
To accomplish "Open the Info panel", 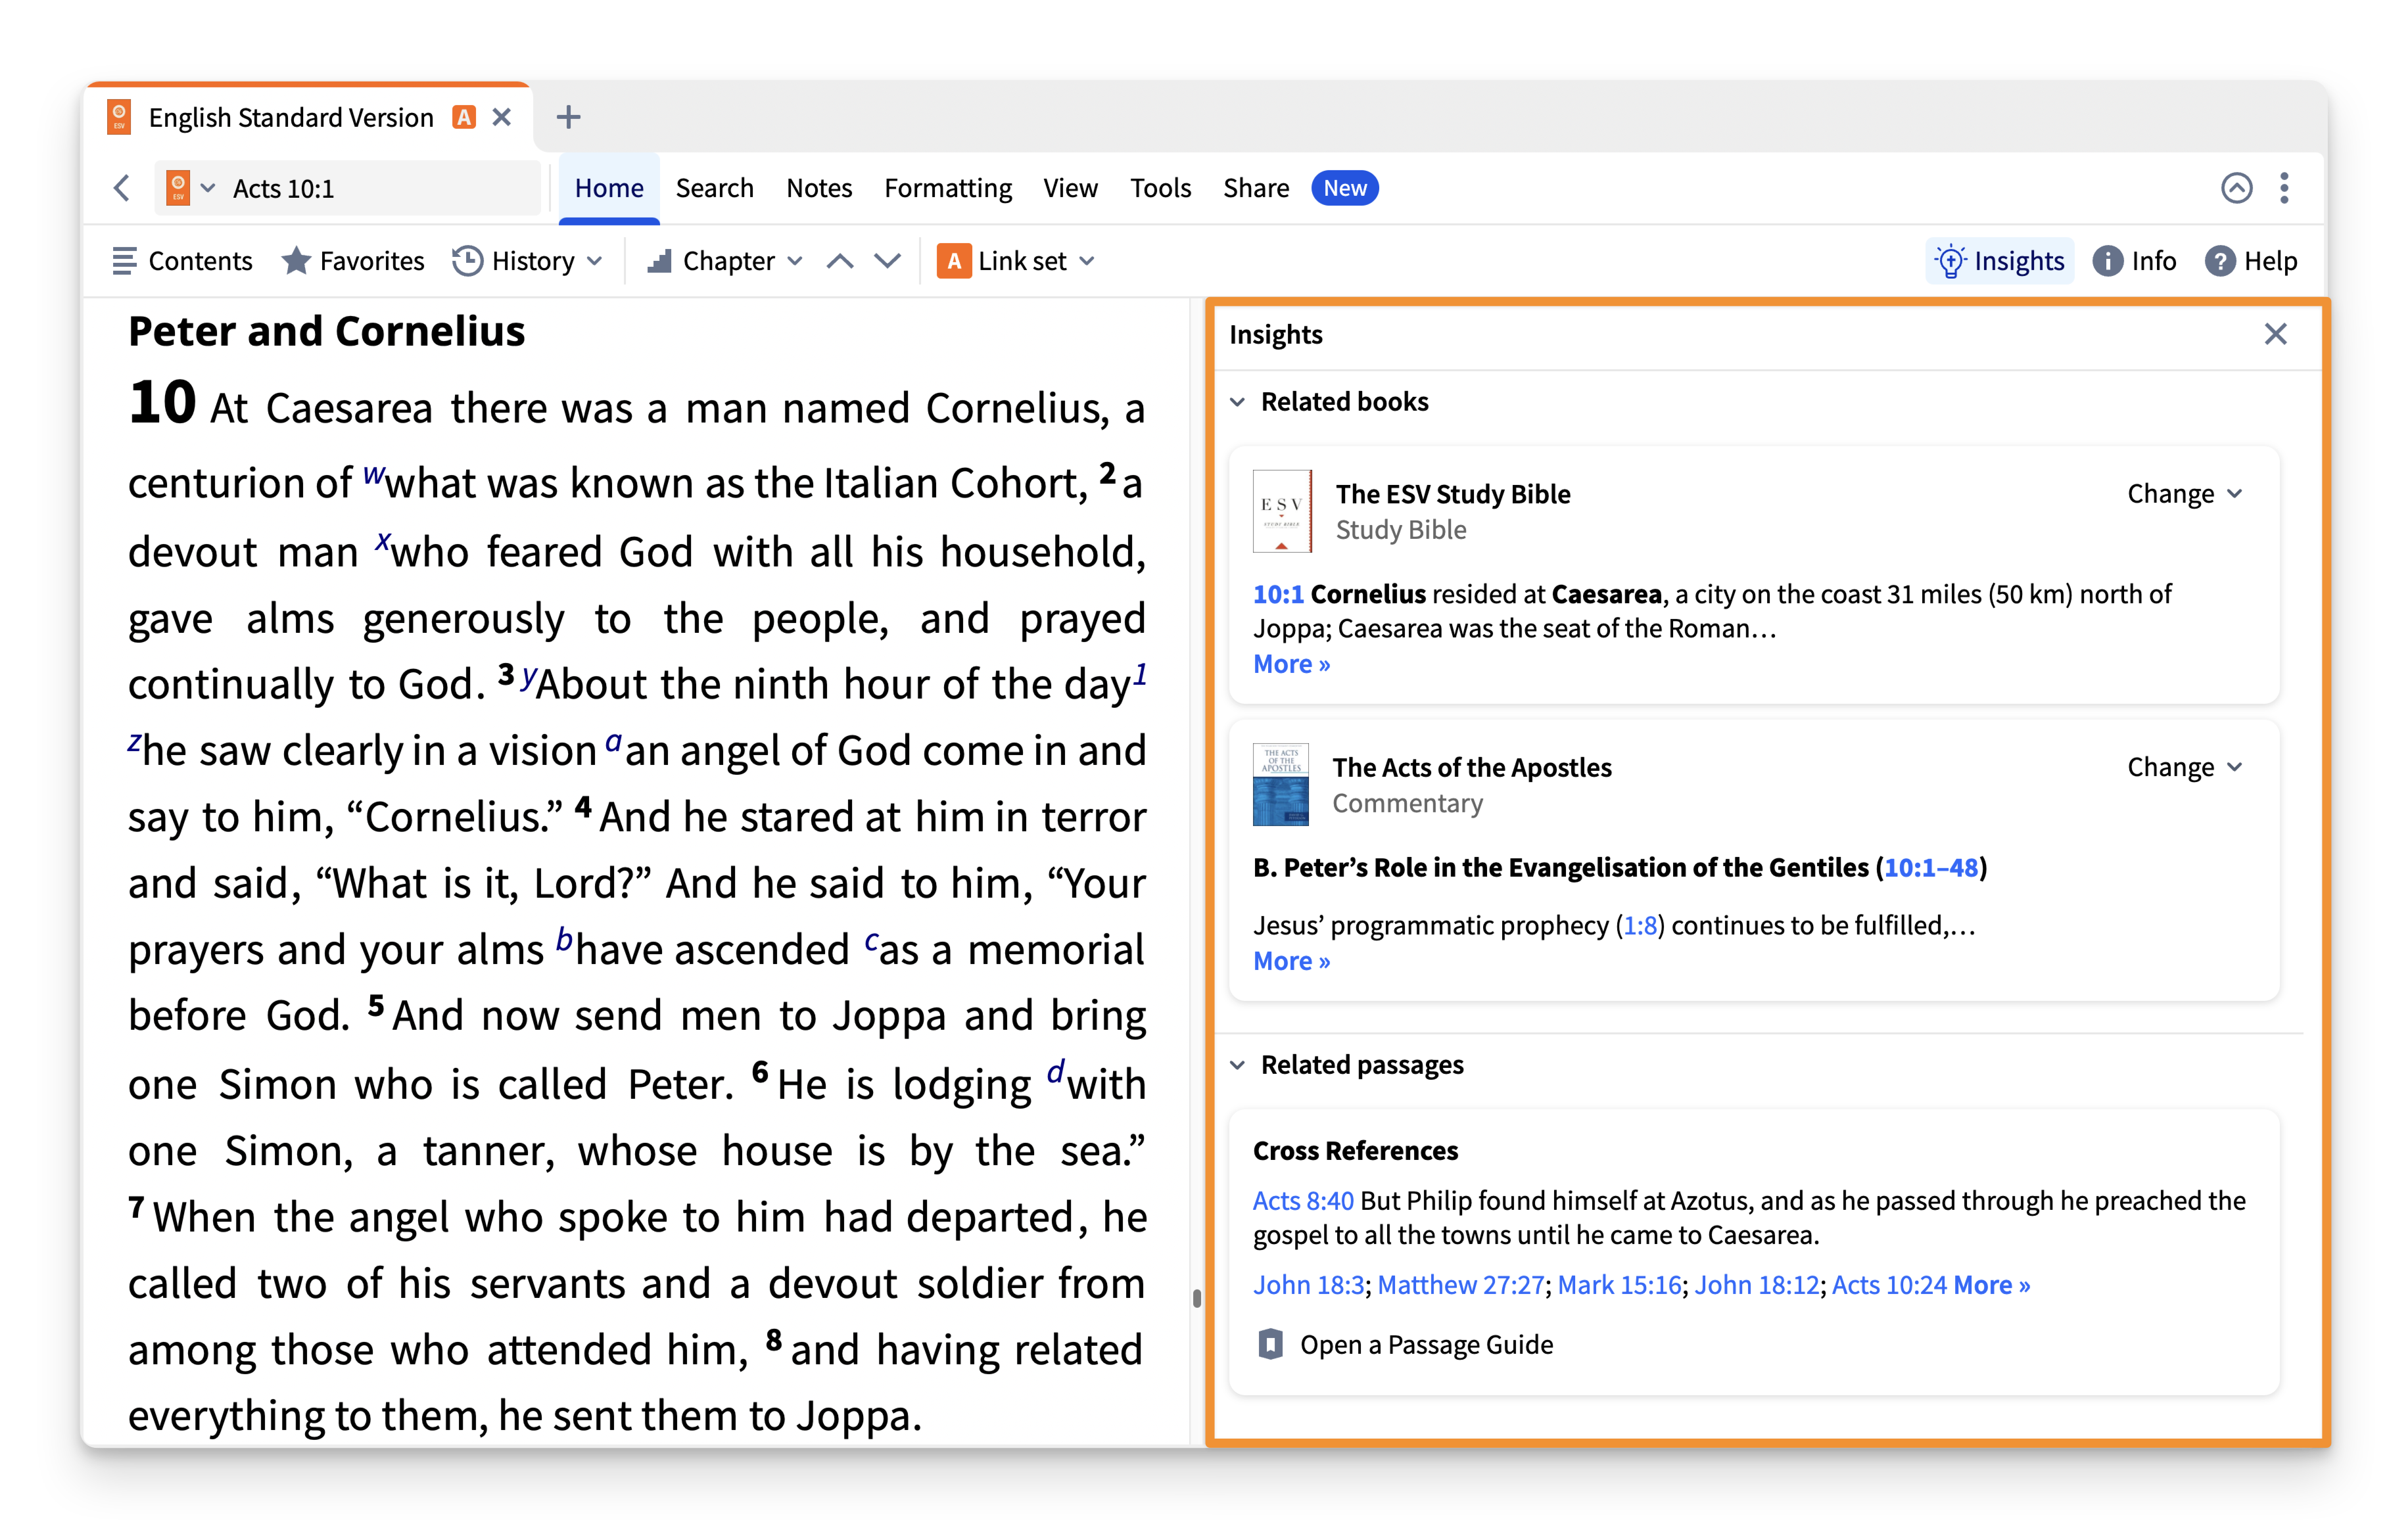I will [x=2134, y=261].
